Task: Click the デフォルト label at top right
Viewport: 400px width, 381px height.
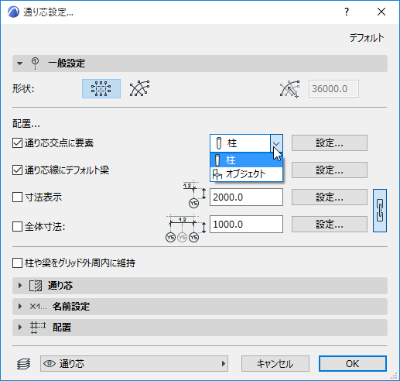Action: (x=367, y=38)
